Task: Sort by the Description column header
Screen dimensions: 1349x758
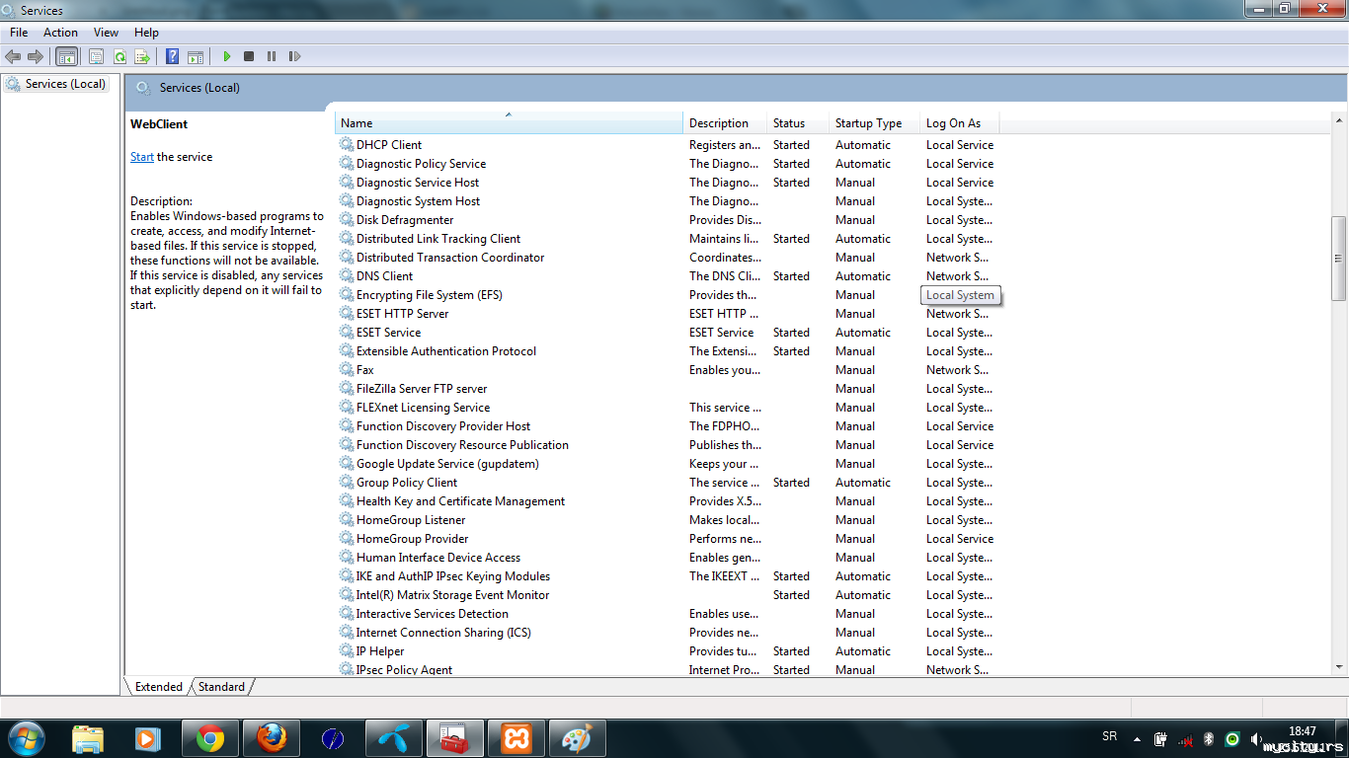Action: click(x=724, y=123)
